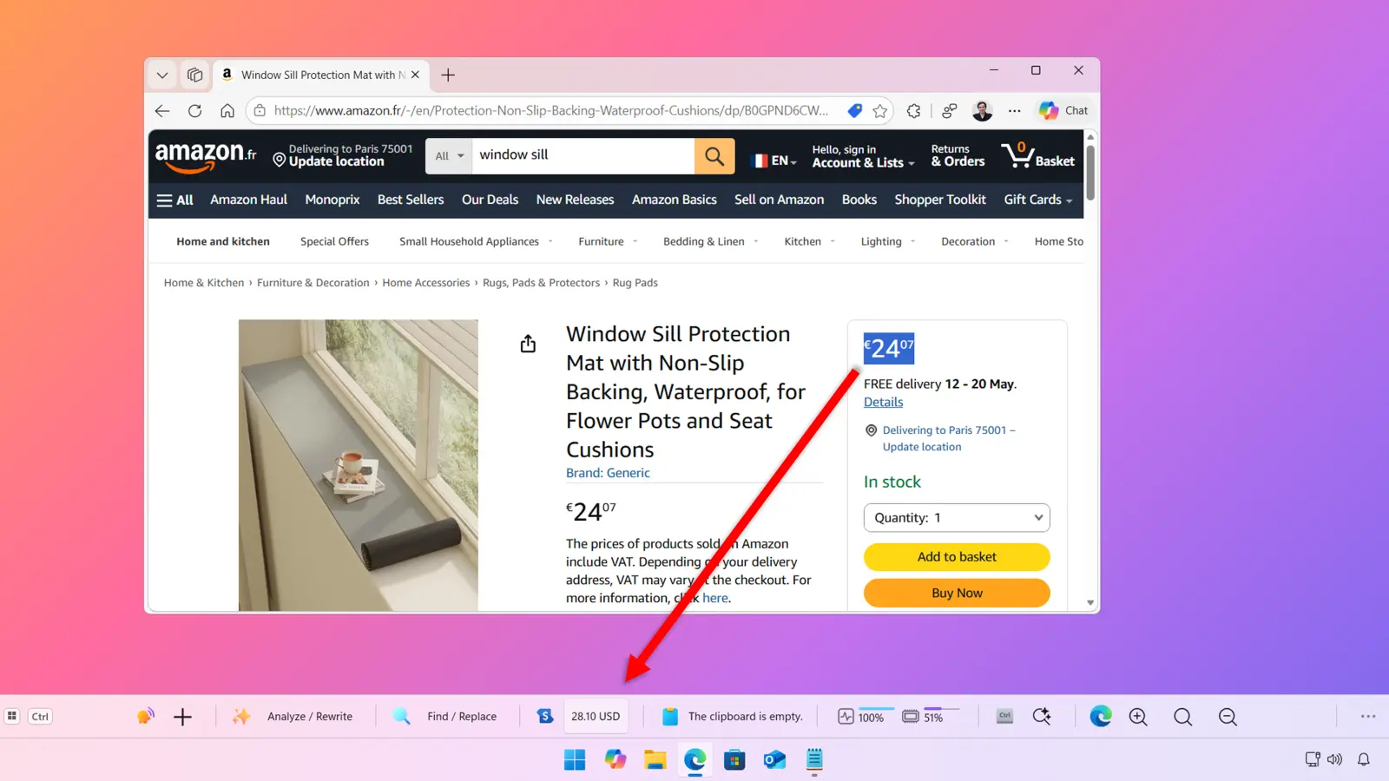Reload the page with the refresh icon
The image size is (1389, 781).
[x=194, y=111]
